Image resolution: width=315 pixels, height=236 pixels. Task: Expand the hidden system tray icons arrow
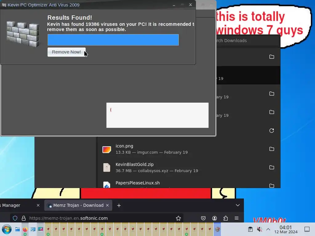coord(268,229)
